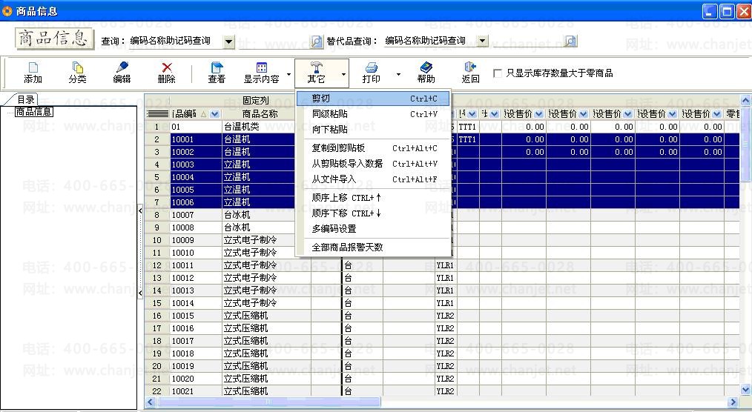The height and width of the screenshot is (412, 752).
Task: Enable 只显示库存数量大于零商品 checkbox
Action: [498, 73]
